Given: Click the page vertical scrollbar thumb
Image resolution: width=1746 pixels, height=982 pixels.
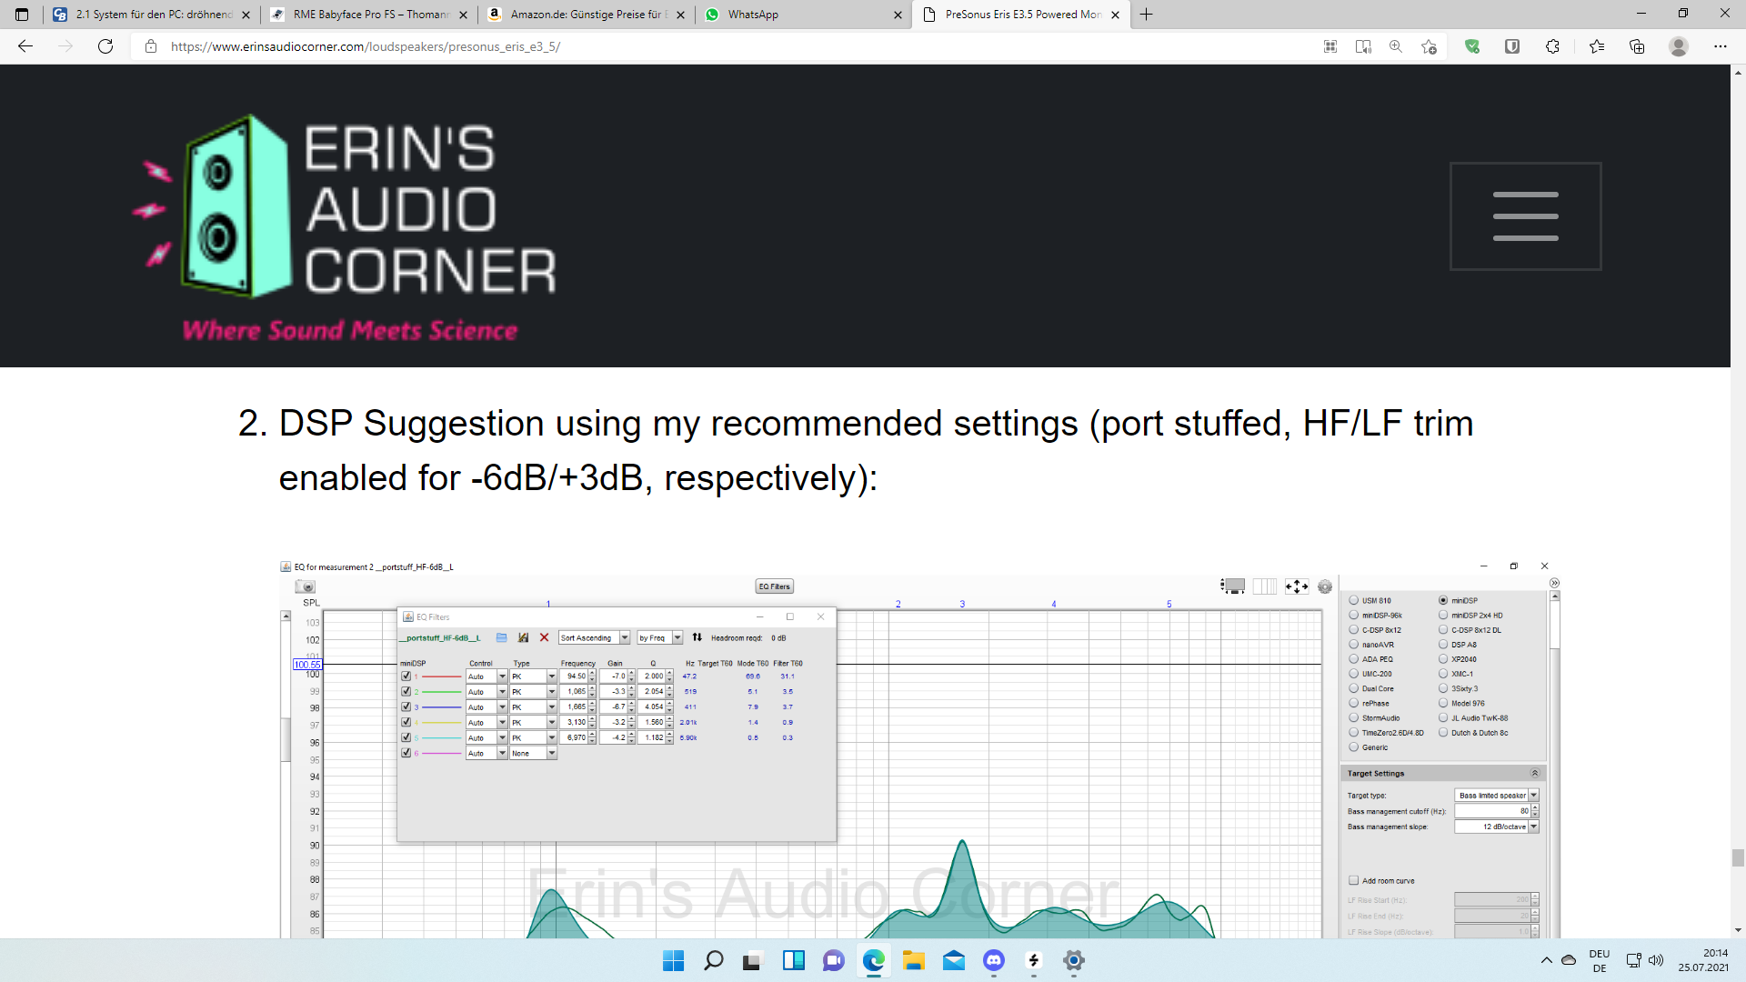Looking at the screenshot, I should (1738, 858).
